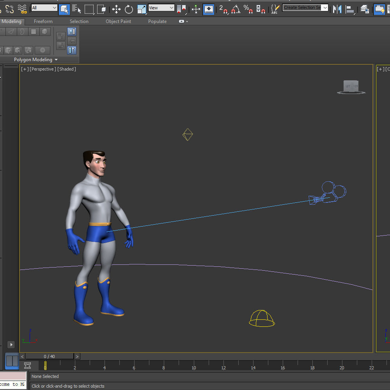Select the Border sub-object icon in ribbon
390x390 pixels.
pyautogui.click(x=22, y=32)
